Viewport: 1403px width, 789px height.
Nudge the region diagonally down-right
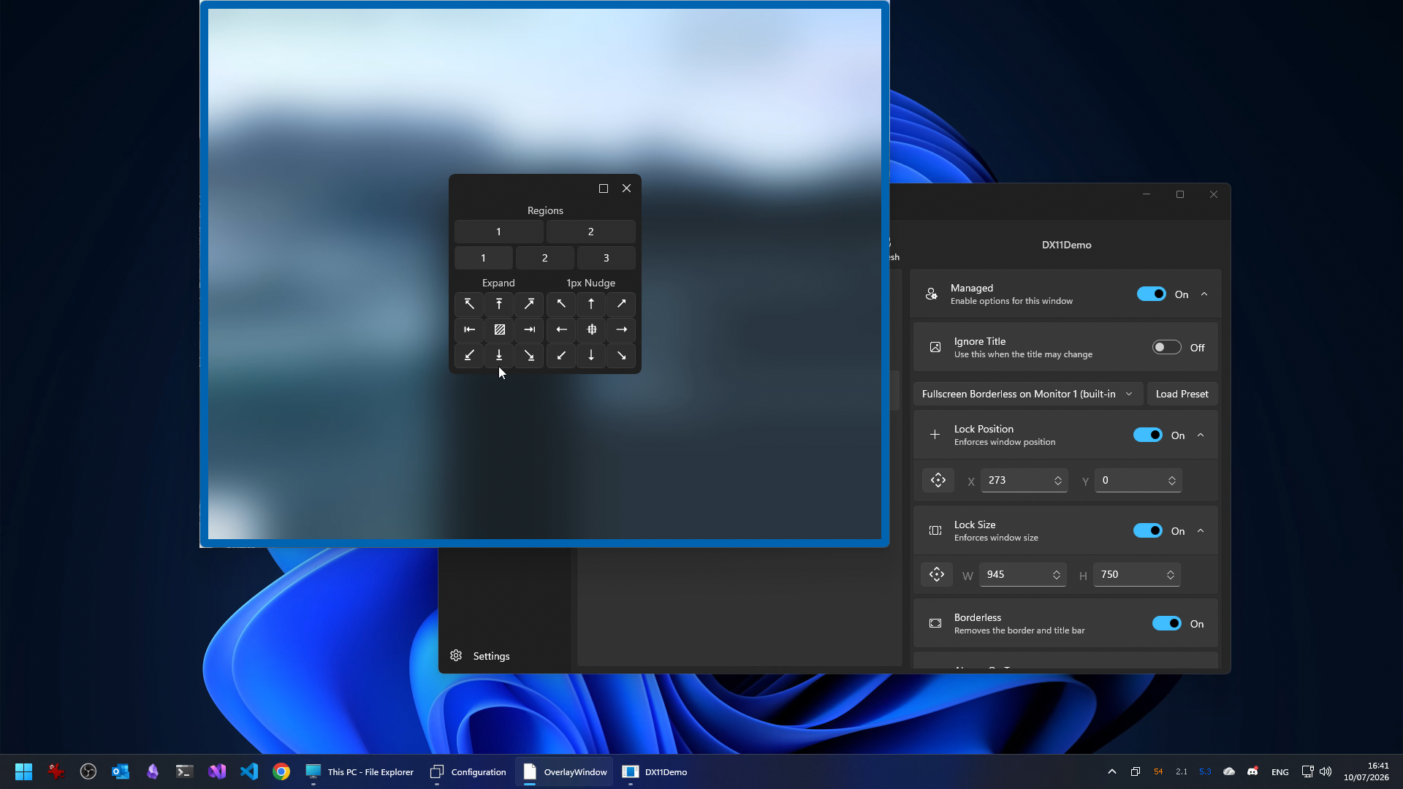point(621,356)
